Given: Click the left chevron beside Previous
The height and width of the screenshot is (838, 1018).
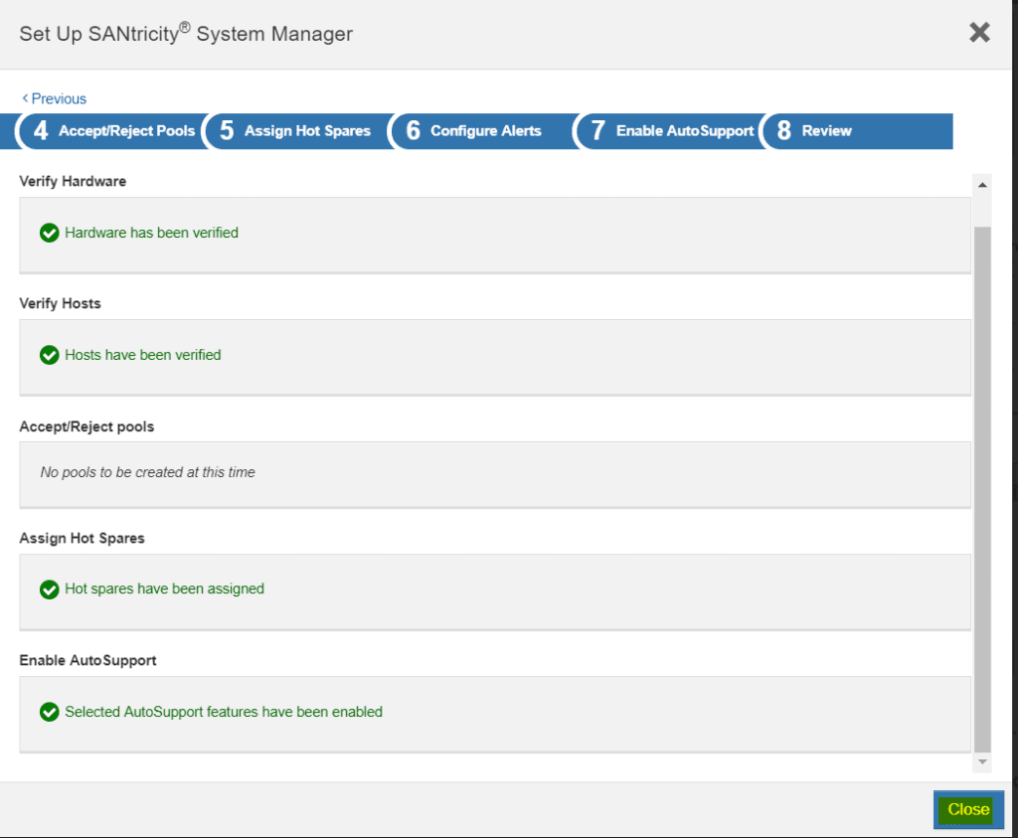Looking at the screenshot, I should click(26, 98).
